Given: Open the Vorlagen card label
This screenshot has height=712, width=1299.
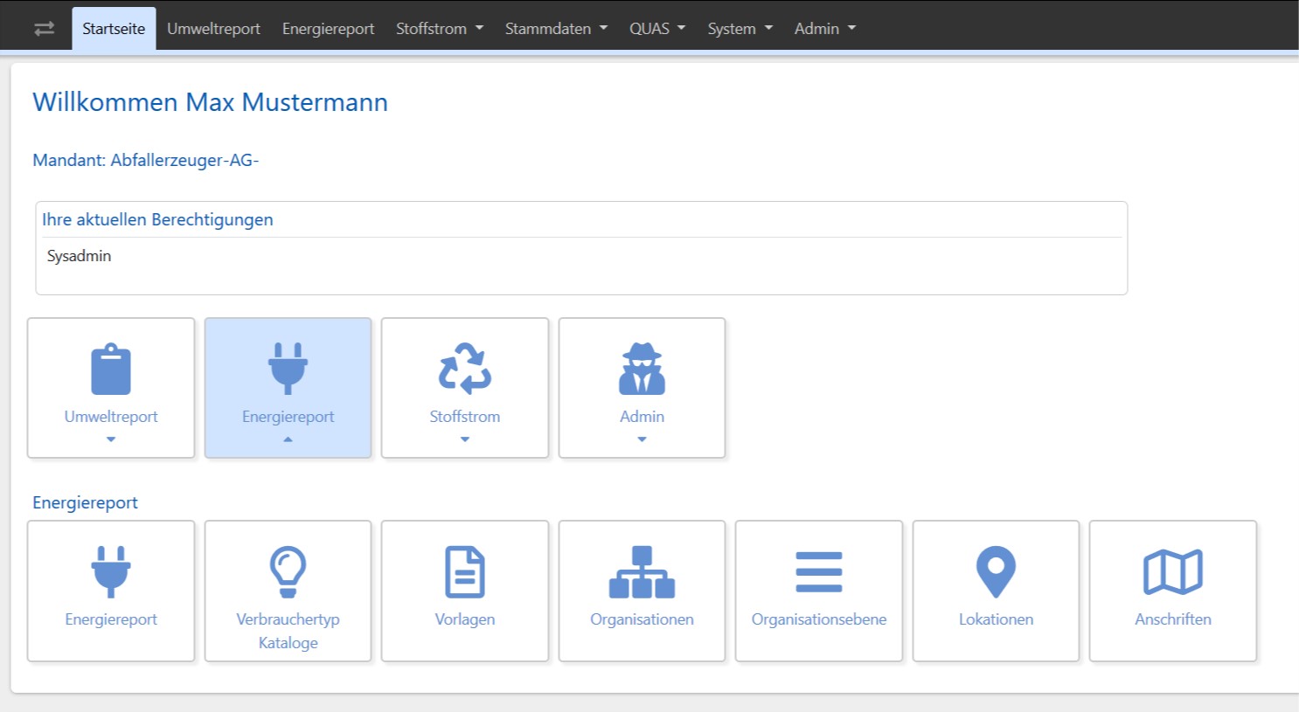Looking at the screenshot, I should click(x=465, y=619).
